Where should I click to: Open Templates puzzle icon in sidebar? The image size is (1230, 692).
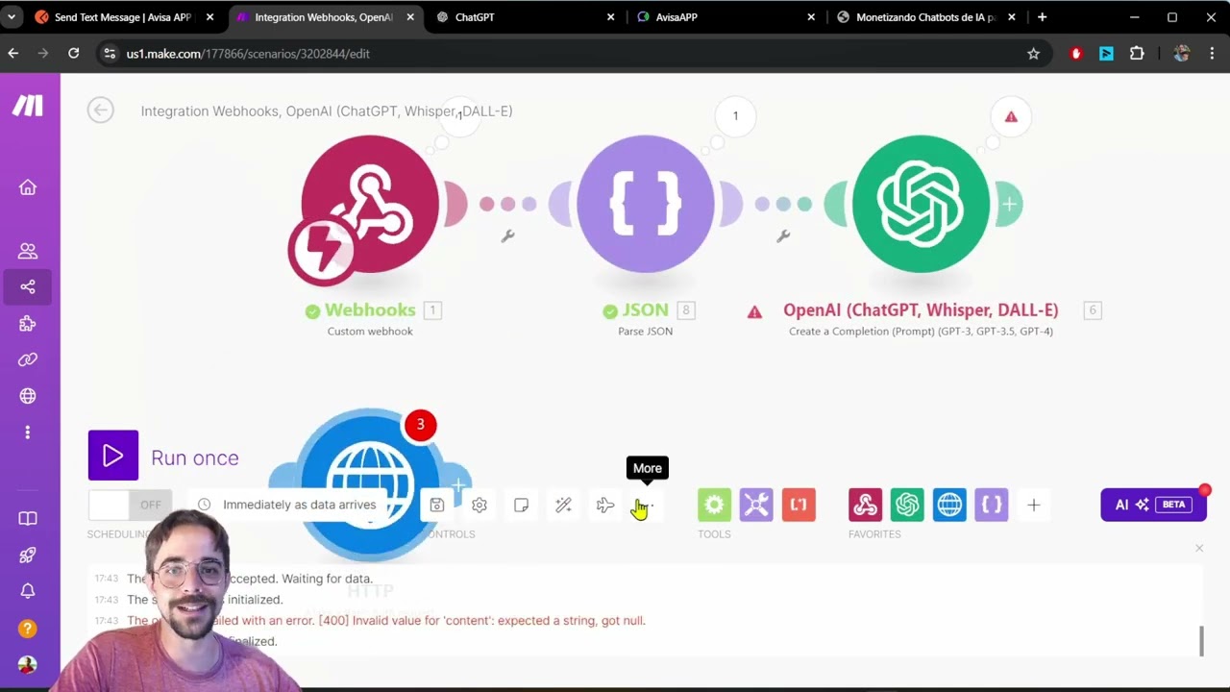pos(28,323)
